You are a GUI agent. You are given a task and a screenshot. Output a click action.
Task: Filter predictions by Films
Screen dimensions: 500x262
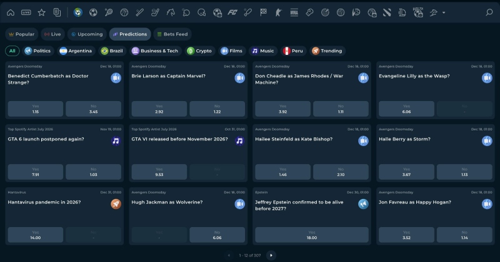click(232, 51)
